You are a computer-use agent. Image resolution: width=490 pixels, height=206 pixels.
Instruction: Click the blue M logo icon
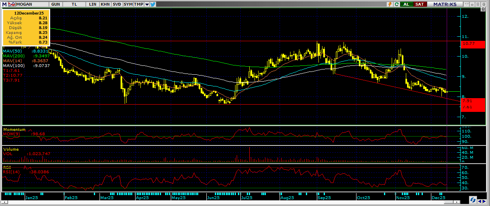[x=4, y=4]
